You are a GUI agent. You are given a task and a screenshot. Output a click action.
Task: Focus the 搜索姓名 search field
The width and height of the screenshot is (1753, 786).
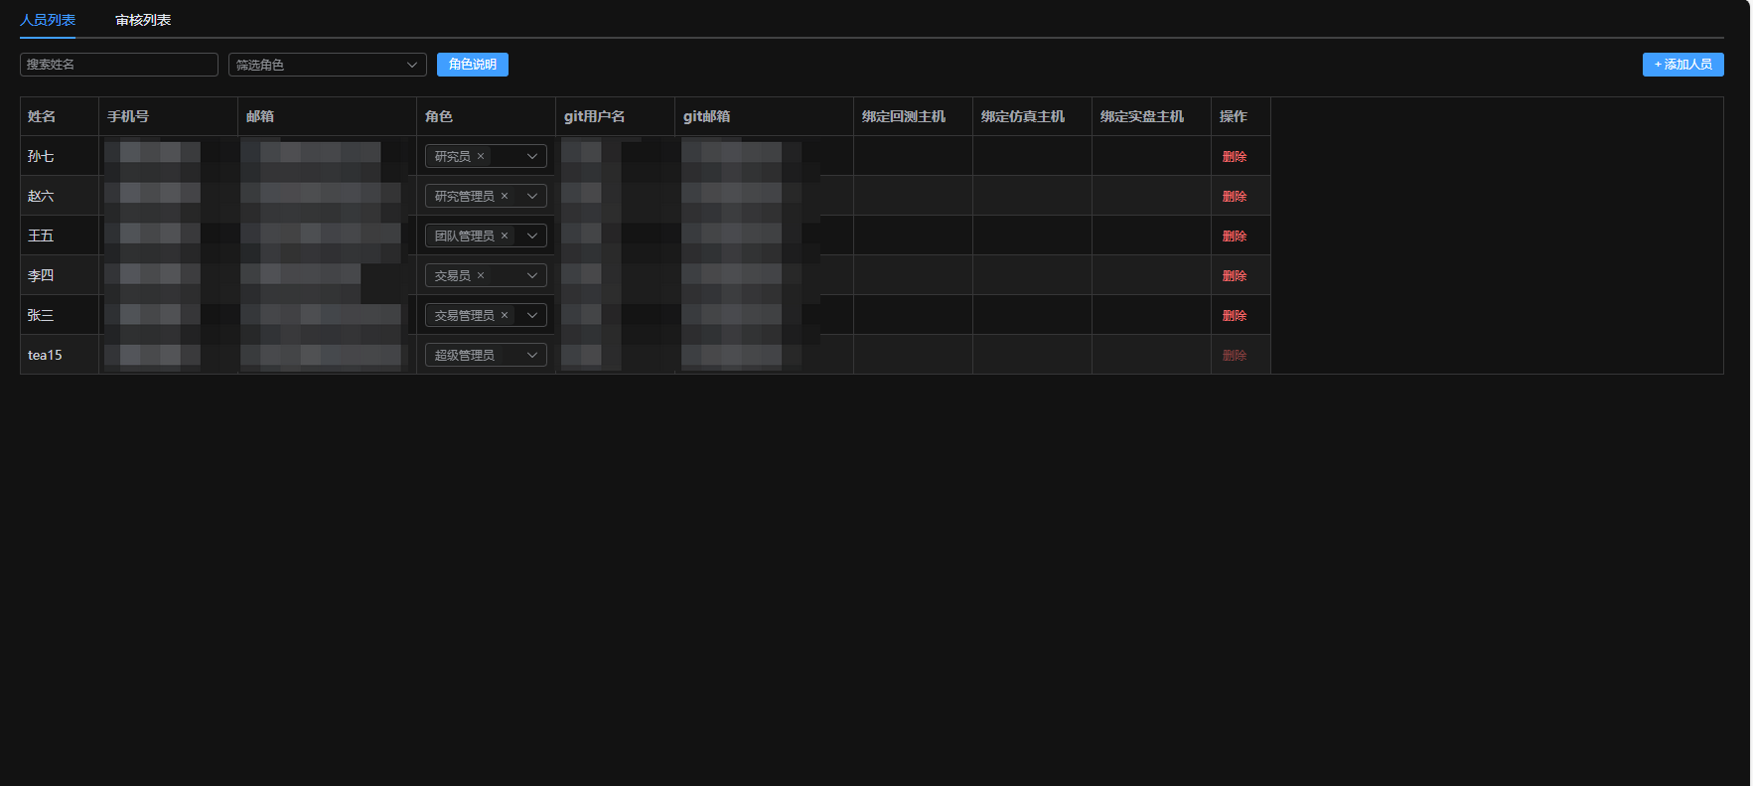(x=118, y=65)
